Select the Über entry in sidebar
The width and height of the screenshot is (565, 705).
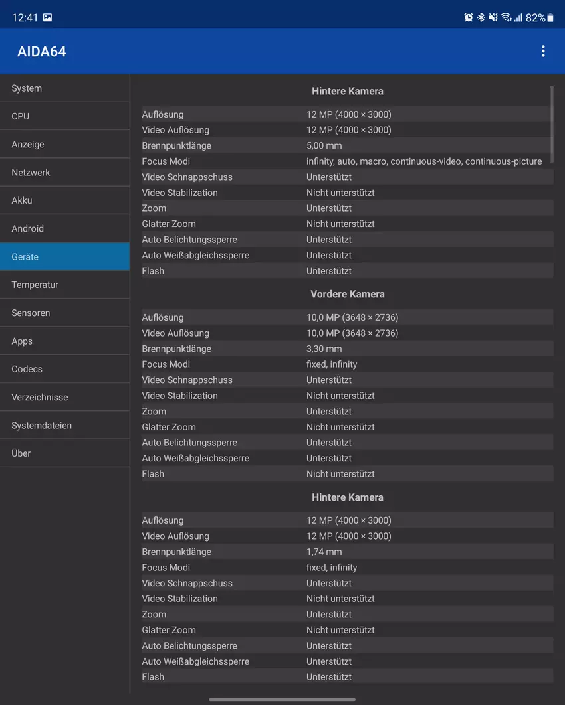point(64,453)
